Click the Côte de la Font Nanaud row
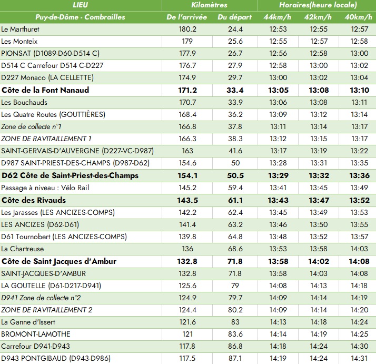The width and height of the screenshot is (376, 364). pyautogui.click(x=45, y=90)
